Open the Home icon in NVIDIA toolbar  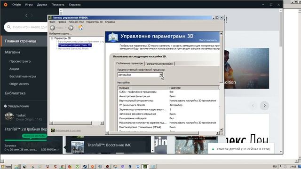point(81,28)
